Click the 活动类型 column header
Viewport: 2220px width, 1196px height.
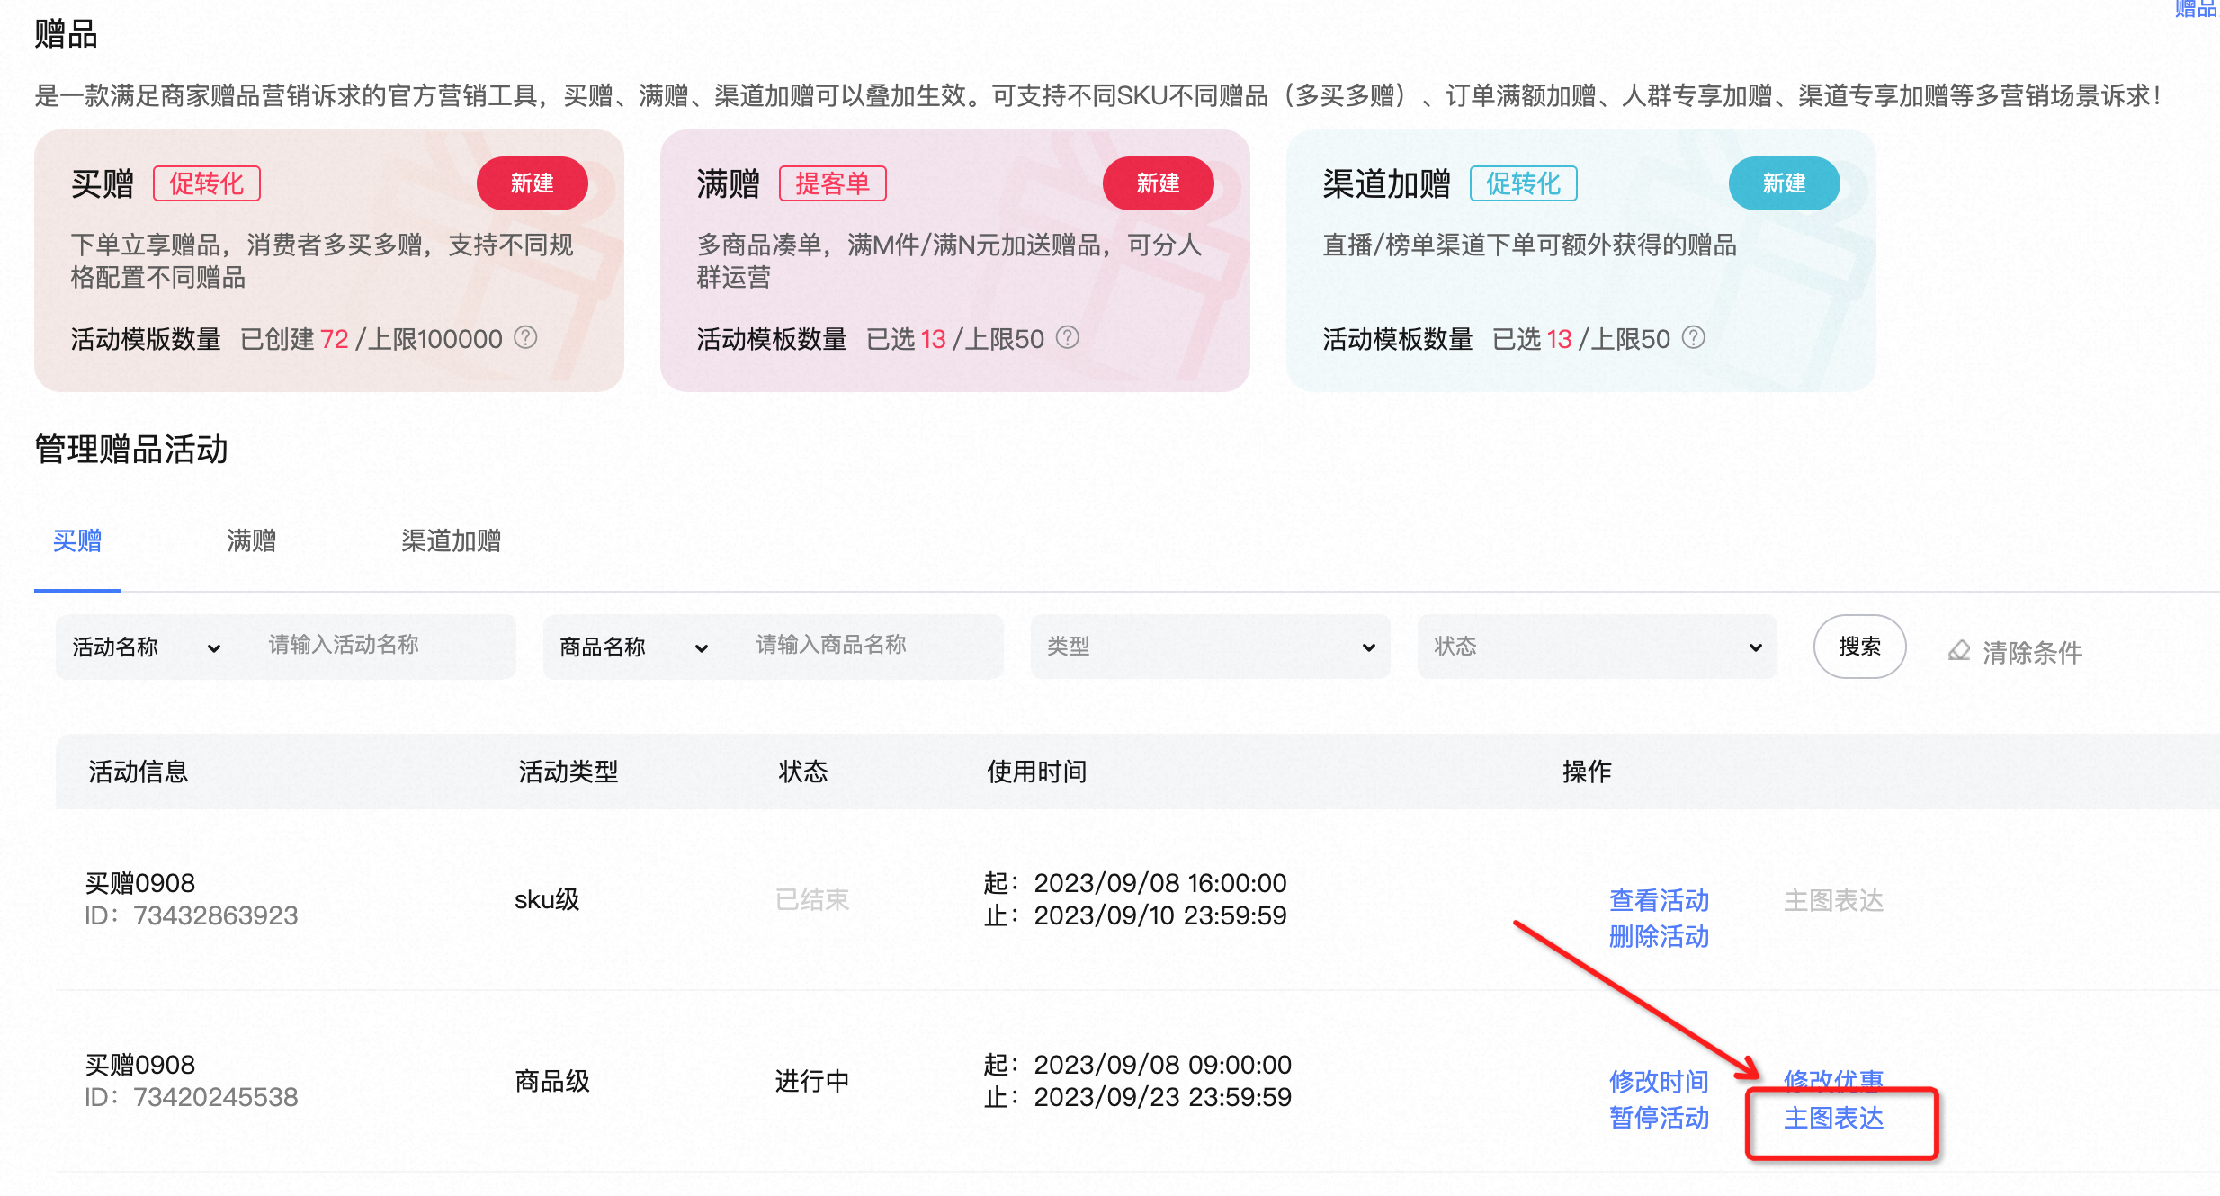click(x=568, y=772)
